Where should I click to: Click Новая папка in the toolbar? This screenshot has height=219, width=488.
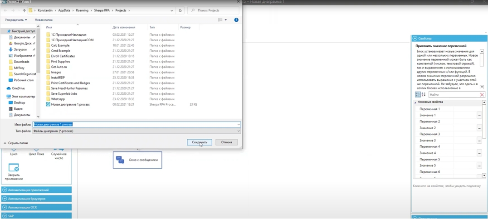pyautogui.click(x=44, y=20)
